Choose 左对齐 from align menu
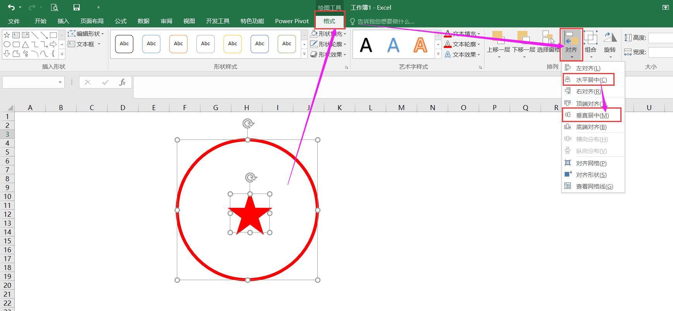Viewport: 673px width, 311px height. (x=593, y=68)
